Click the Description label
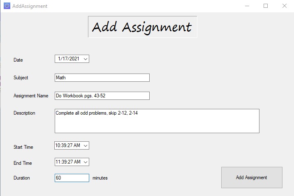294x196 pixels. [x=24, y=113]
